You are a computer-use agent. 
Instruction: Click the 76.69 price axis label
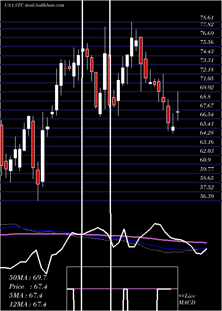click(x=207, y=33)
